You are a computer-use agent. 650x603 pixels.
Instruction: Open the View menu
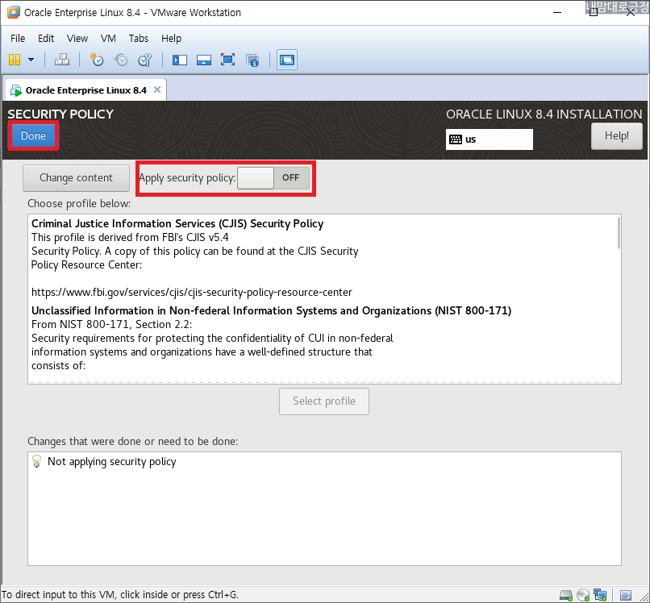(x=77, y=39)
